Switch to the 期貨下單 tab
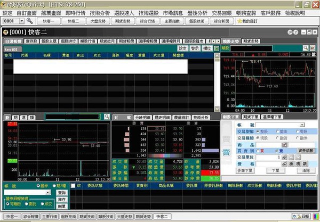This screenshot has height=222, width=320. [x=251, y=117]
